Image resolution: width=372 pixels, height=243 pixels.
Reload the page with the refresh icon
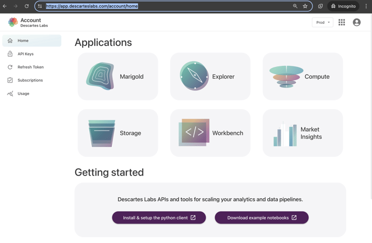[x=26, y=6]
